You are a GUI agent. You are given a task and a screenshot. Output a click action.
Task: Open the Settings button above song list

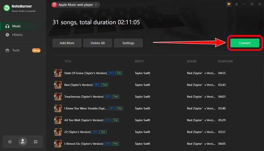point(128,43)
